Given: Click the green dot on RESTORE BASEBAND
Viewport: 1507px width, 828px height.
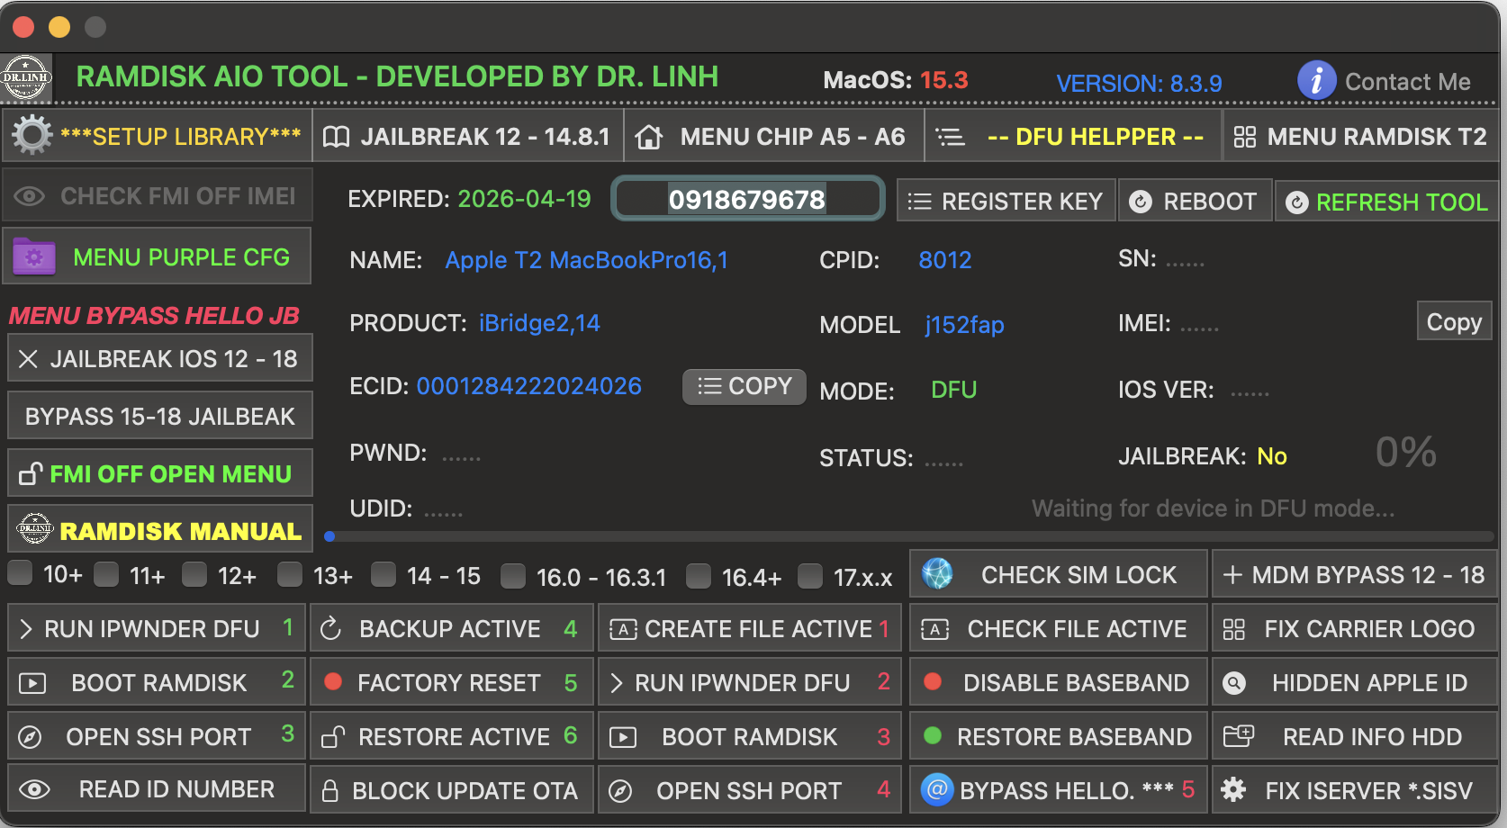Looking at the screenshot, I should tap(933, 735).
